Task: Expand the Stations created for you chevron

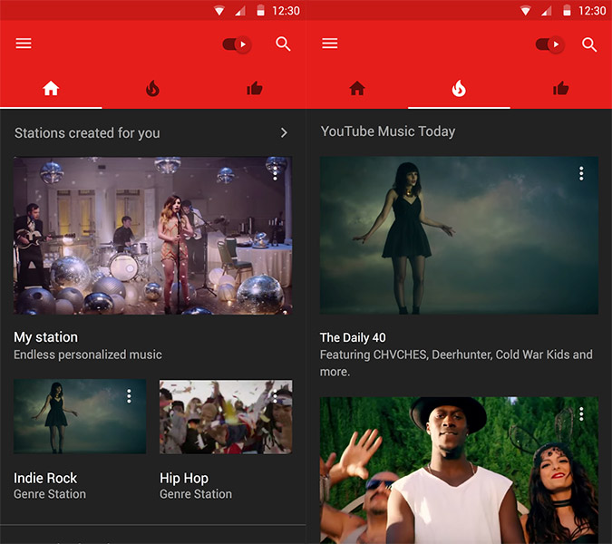Action: [x=284, y=132]
